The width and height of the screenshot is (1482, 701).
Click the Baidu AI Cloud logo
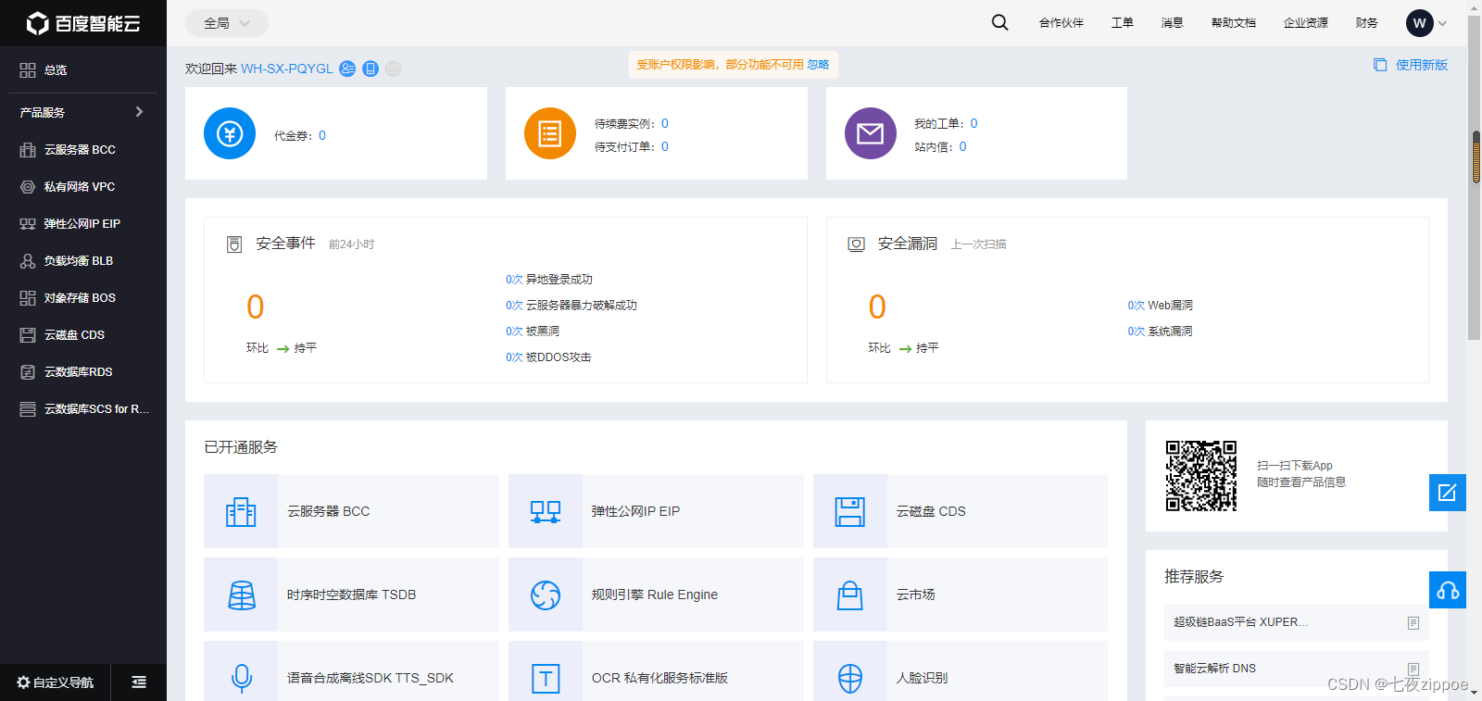point(83,23)
